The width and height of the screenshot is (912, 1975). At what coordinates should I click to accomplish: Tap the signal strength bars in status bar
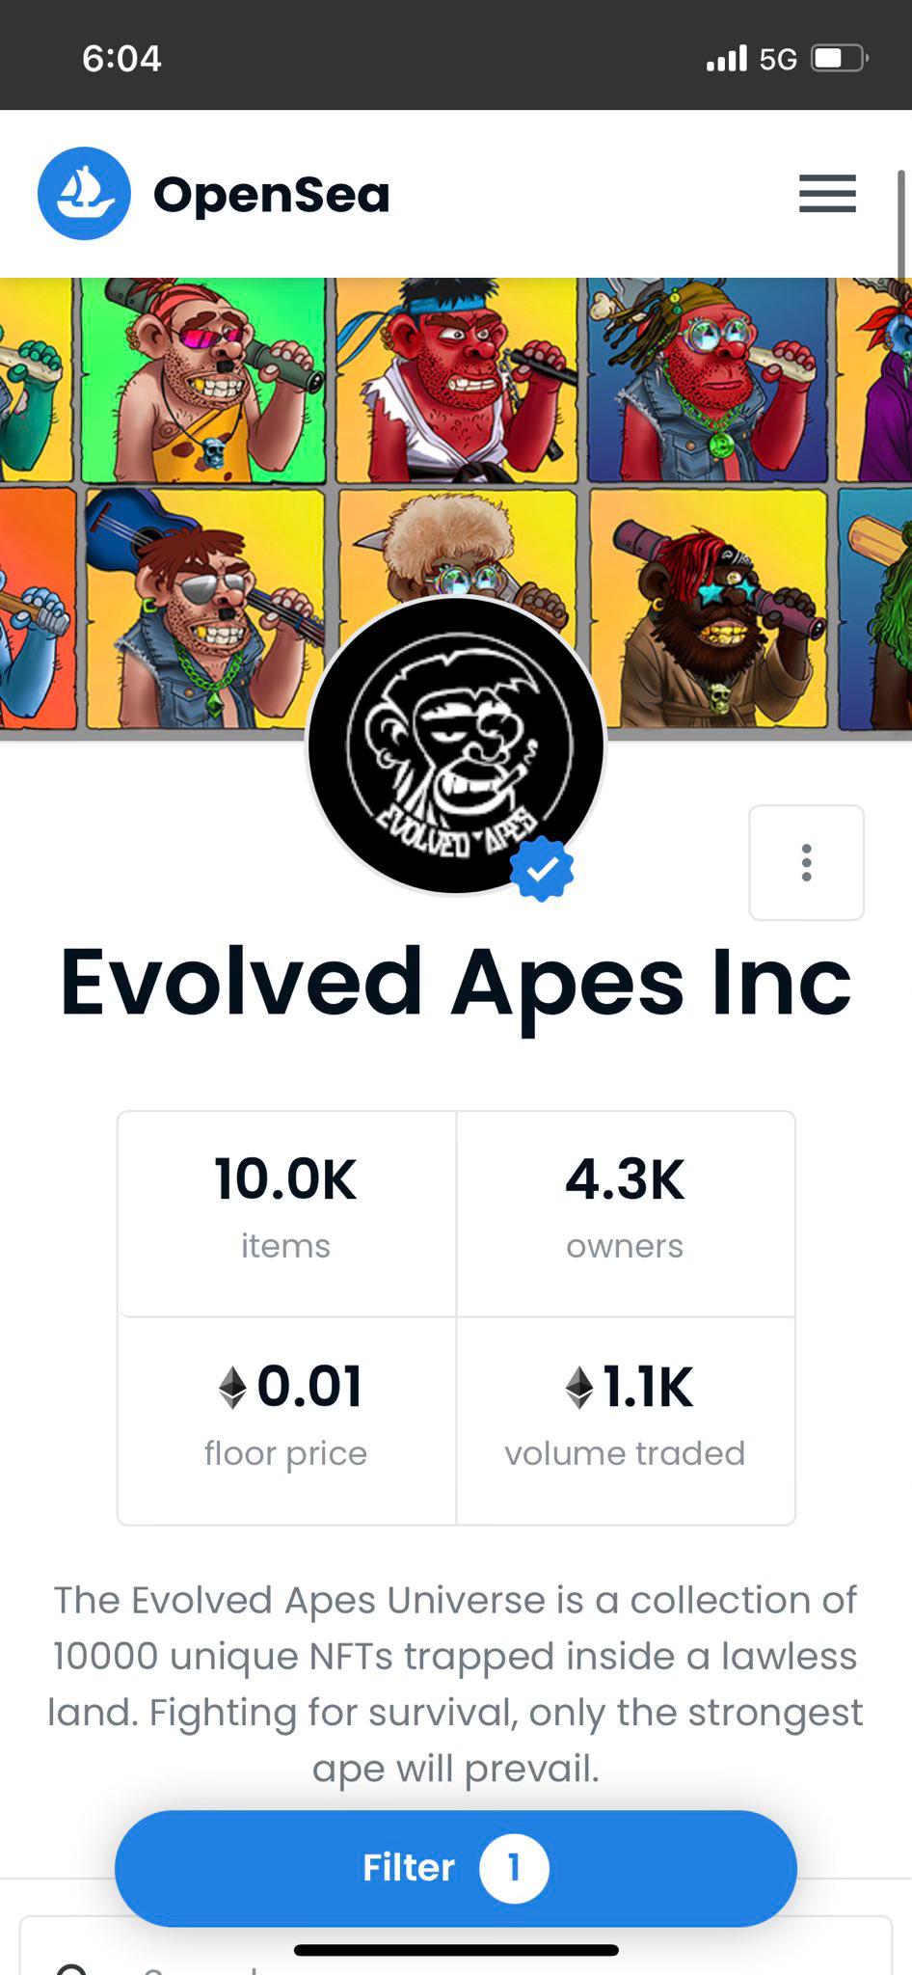[x=727, y=59]
